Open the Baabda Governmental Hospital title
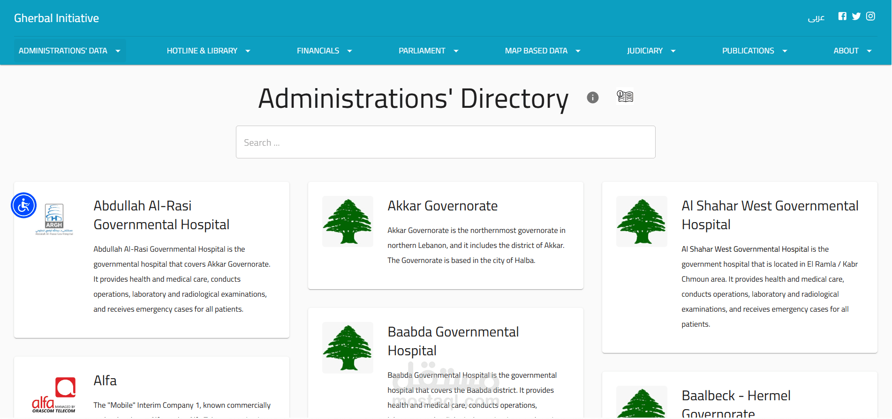 pyautogui.click(x=453, y=341)
